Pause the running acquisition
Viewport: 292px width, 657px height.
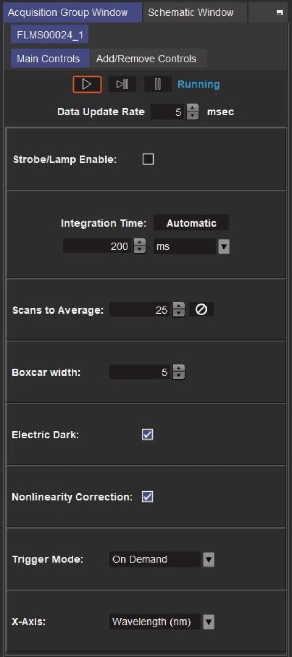click(x=157, y=84)
